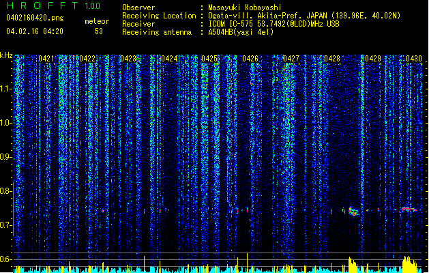The image size is (429, 273).
Task: Click the kHz axis unit label
Action: [x=6, y=55]
